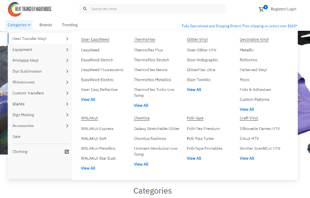
Task: Open ThermoFlex Turbo Low Temp link
Action: point(154,93)
